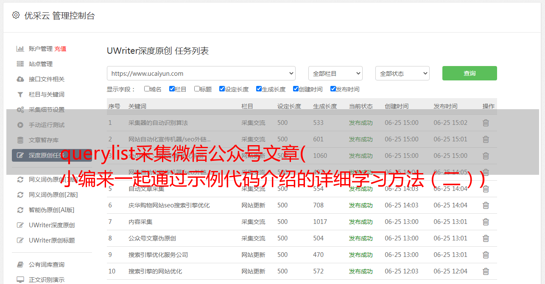
Task: Click the 同义词伪原创[1版] refresh icon
Action: (20, 179)
